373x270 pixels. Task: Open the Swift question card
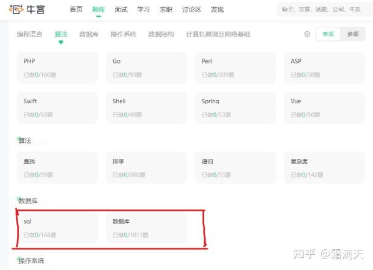(x=57, y=108)
